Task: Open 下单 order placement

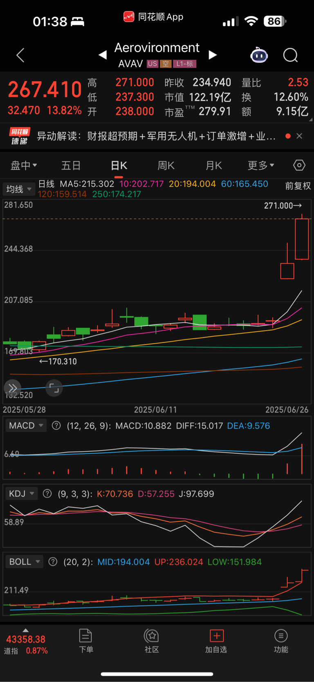Action: point(86,641)
